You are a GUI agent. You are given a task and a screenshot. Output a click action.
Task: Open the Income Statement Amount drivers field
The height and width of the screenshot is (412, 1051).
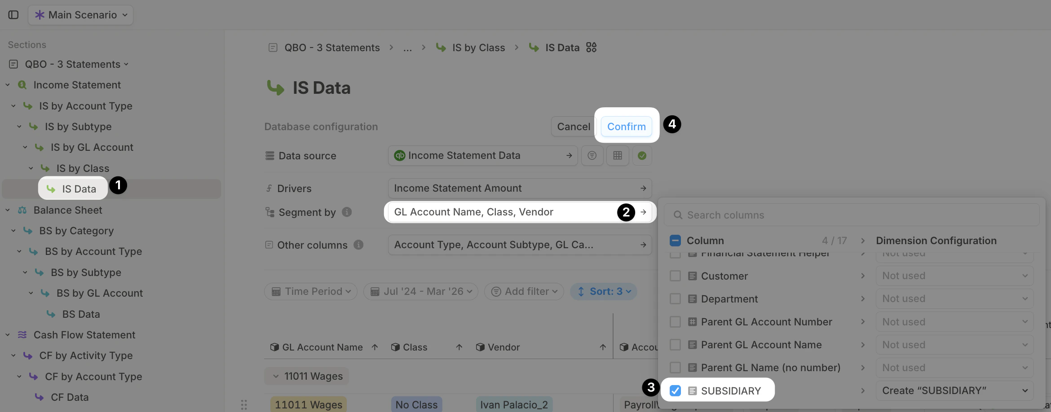click(520, 188)
